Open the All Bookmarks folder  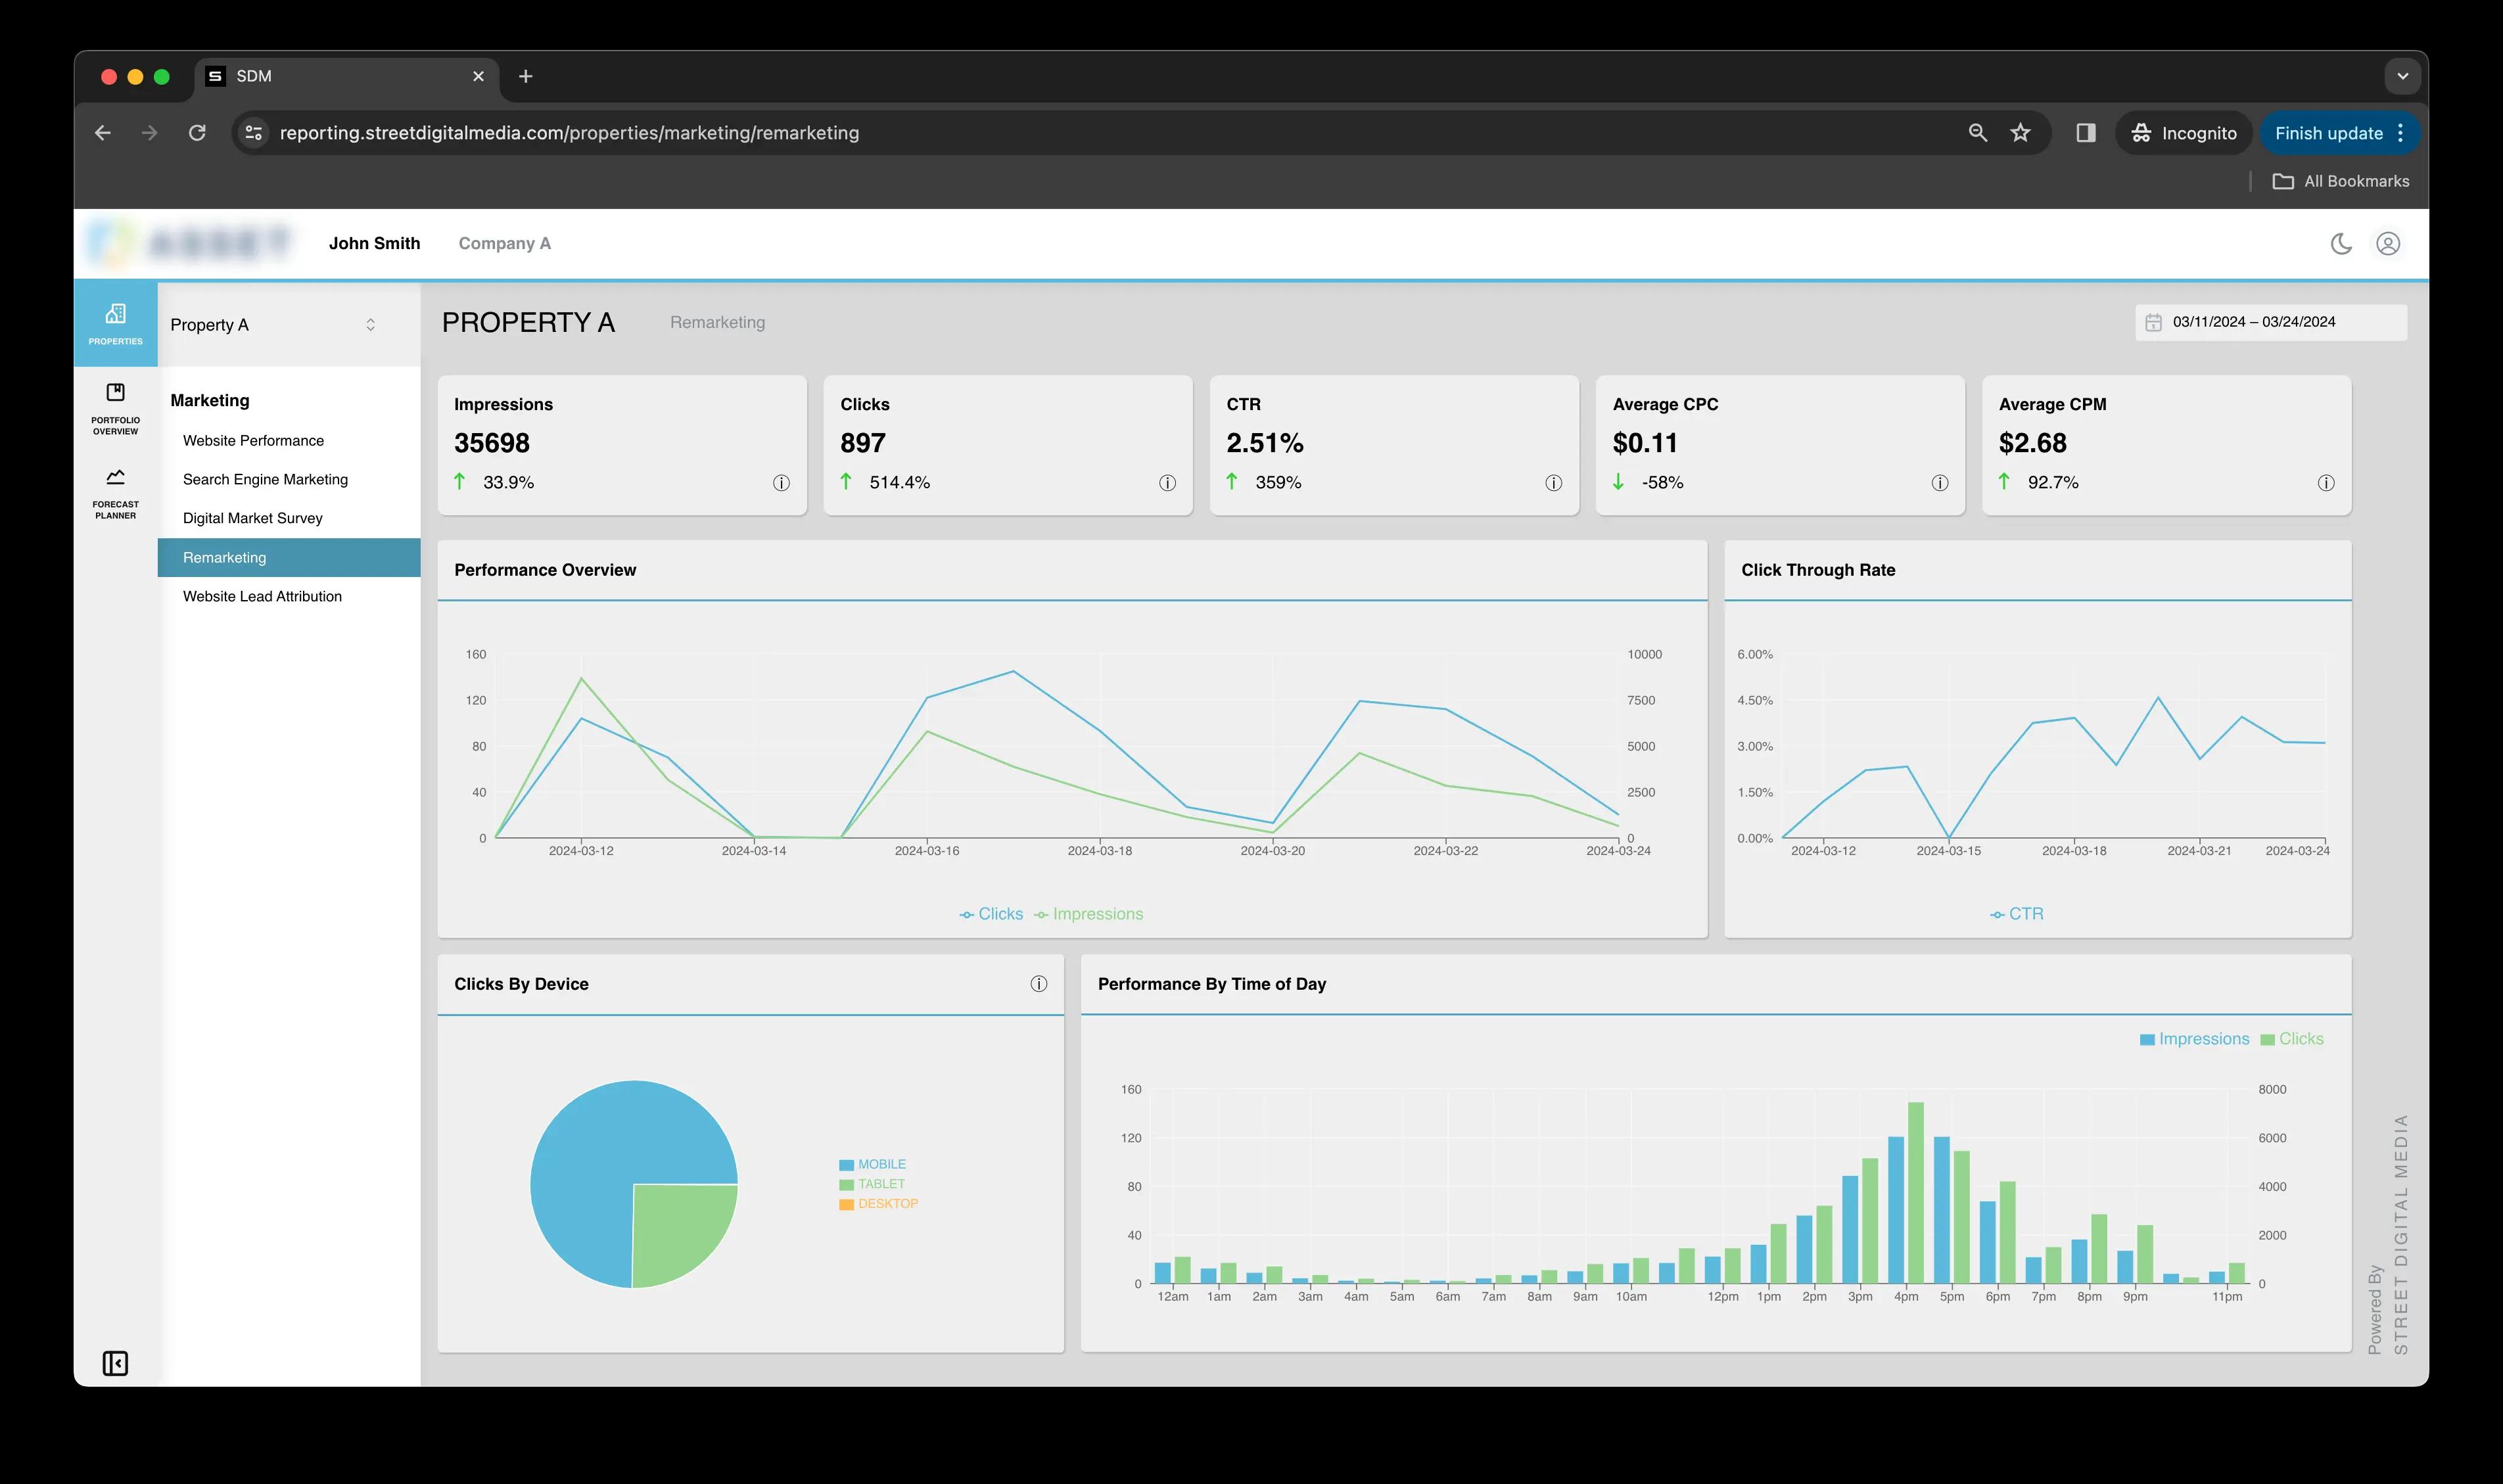tap(2340, 181)
